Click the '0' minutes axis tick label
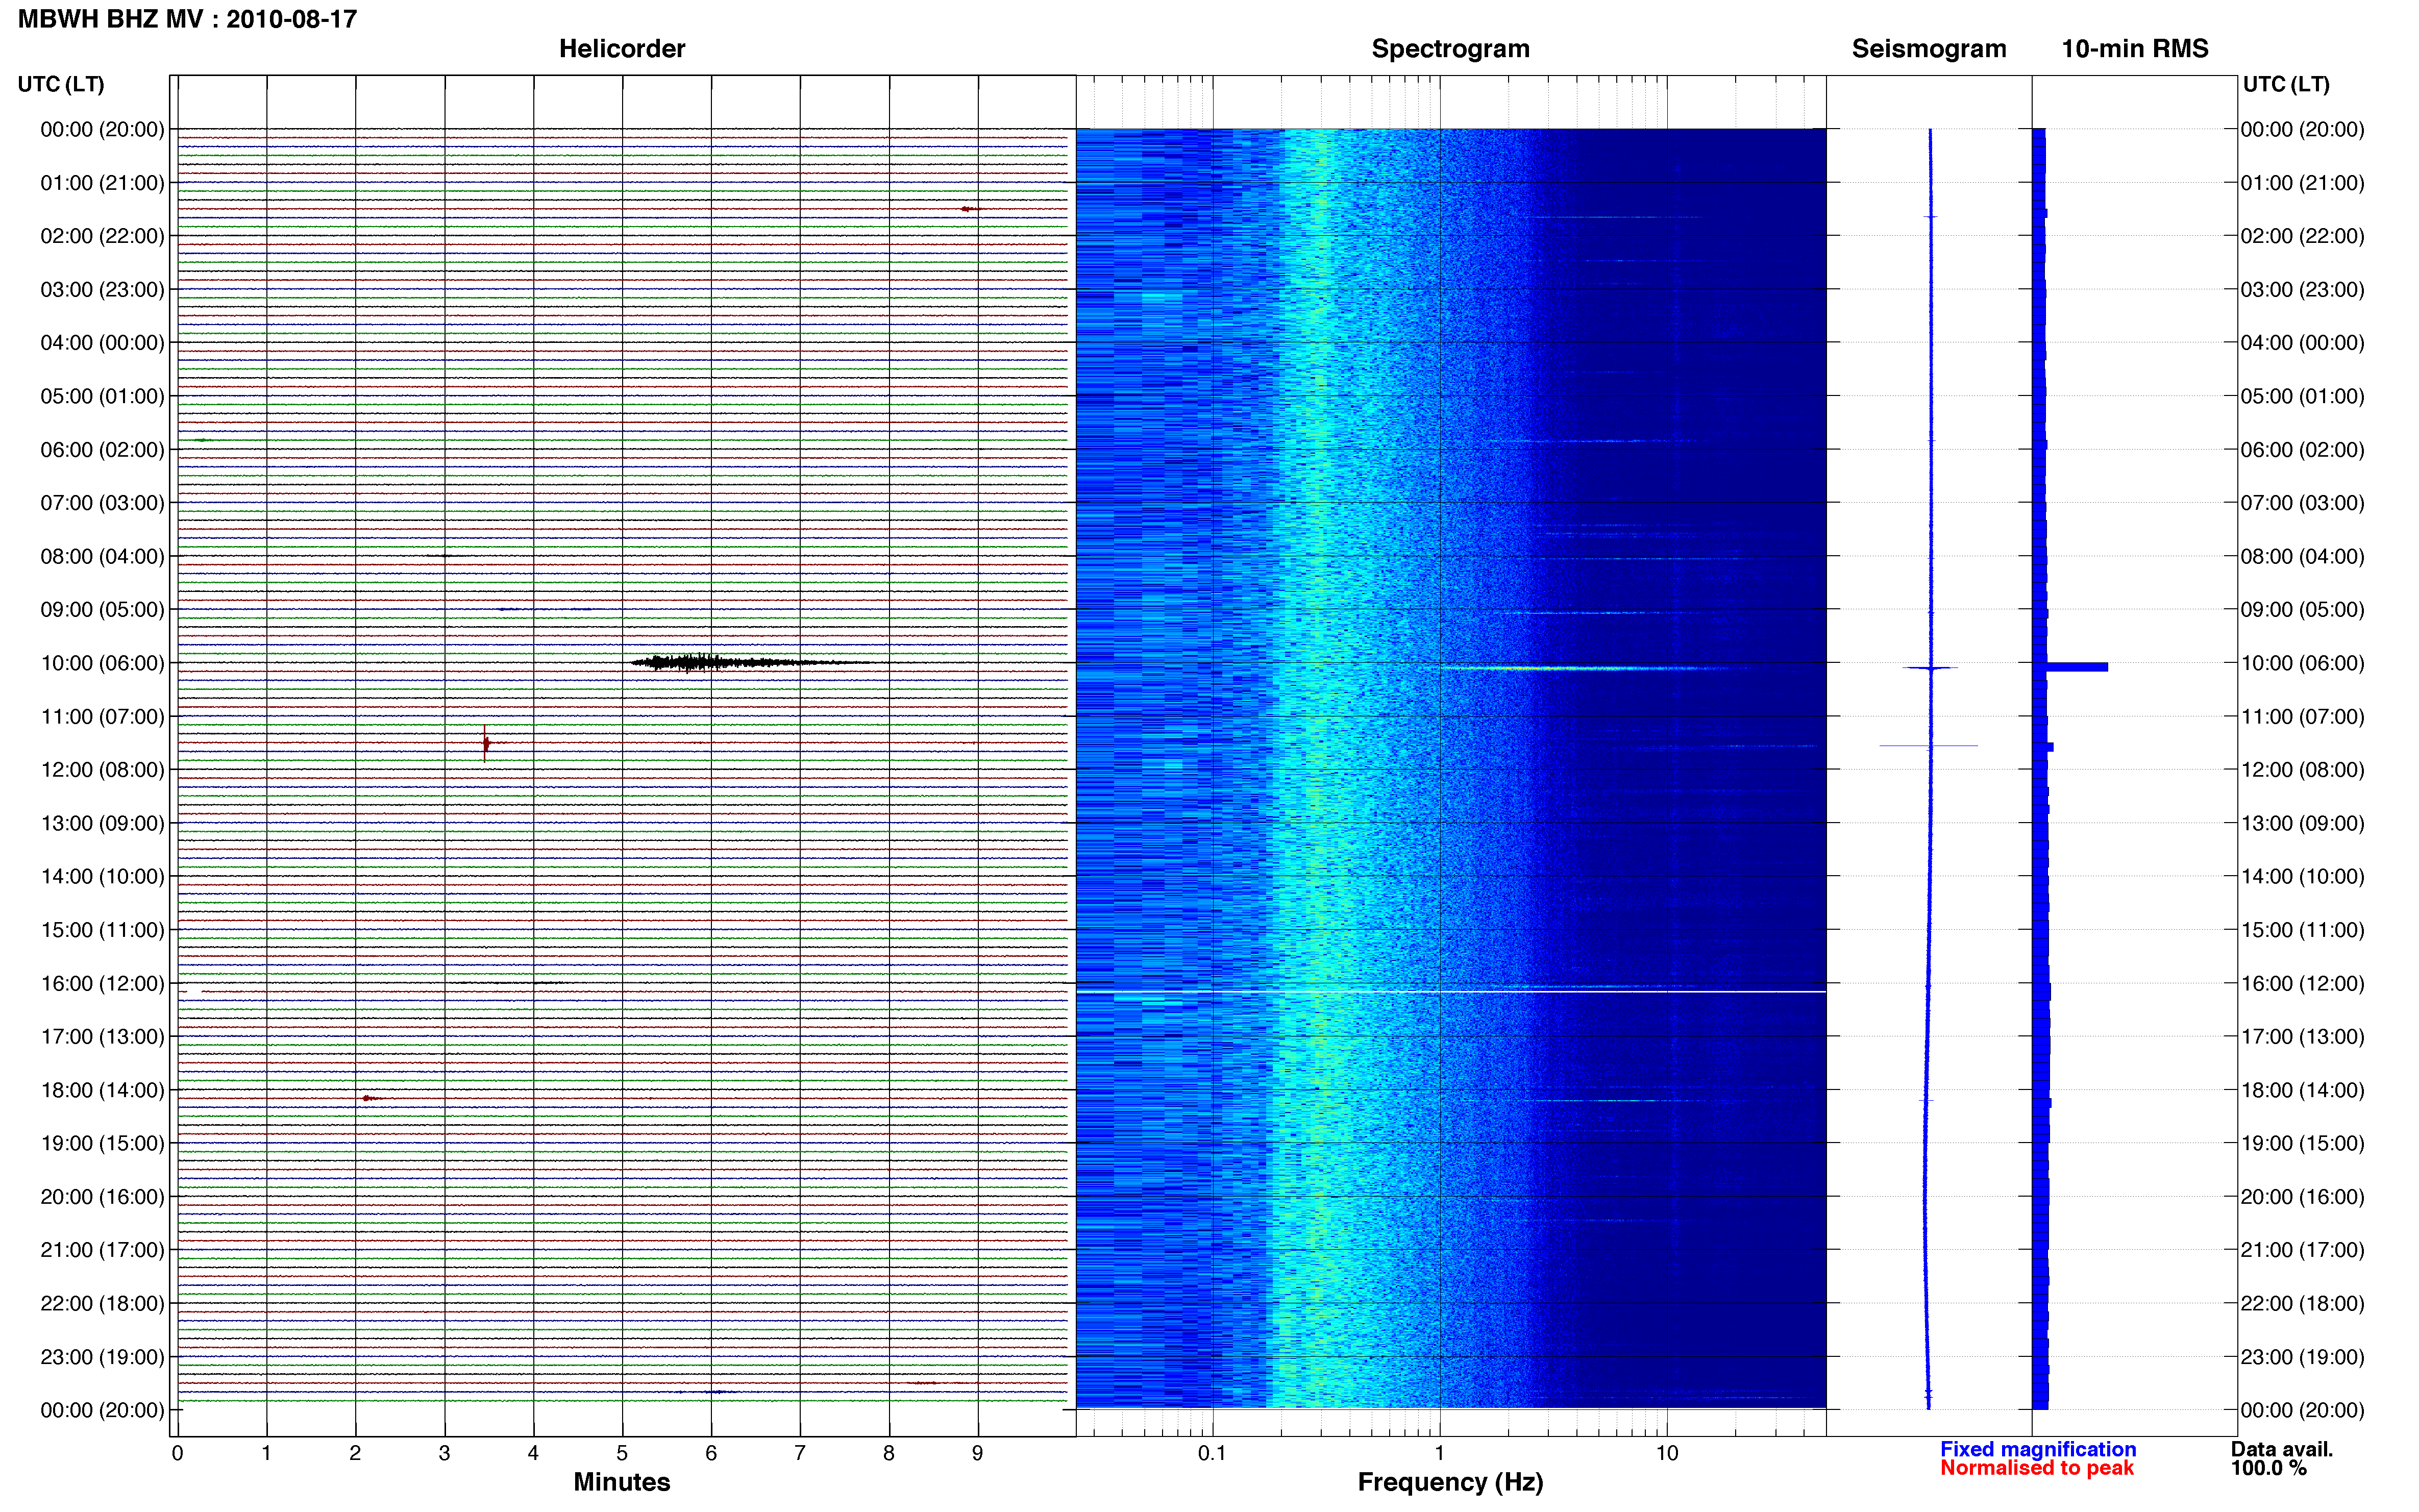 coord(177,1453)
